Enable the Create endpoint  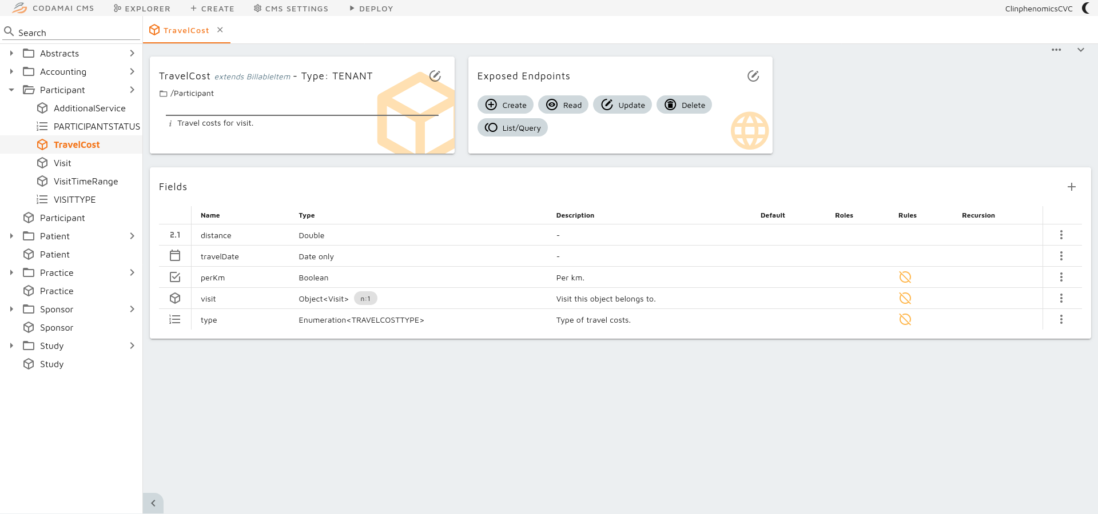[x=505, y=105]
